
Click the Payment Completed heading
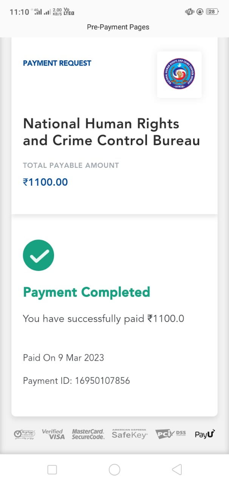click(87, 292)
